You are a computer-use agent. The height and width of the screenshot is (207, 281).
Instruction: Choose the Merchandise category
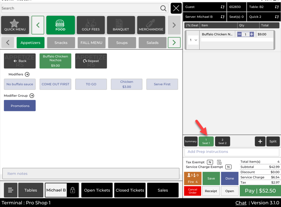pyautogui.click(x=151, y=25)
